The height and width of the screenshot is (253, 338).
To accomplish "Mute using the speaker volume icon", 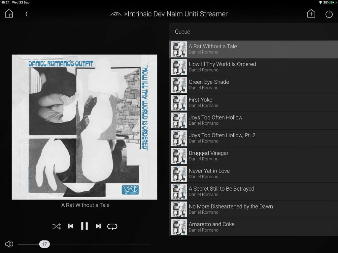I will click(9, 244).
